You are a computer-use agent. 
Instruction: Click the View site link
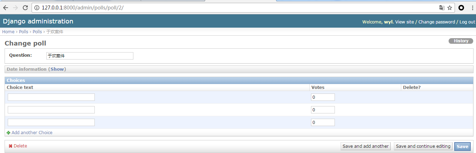point(404,22)
